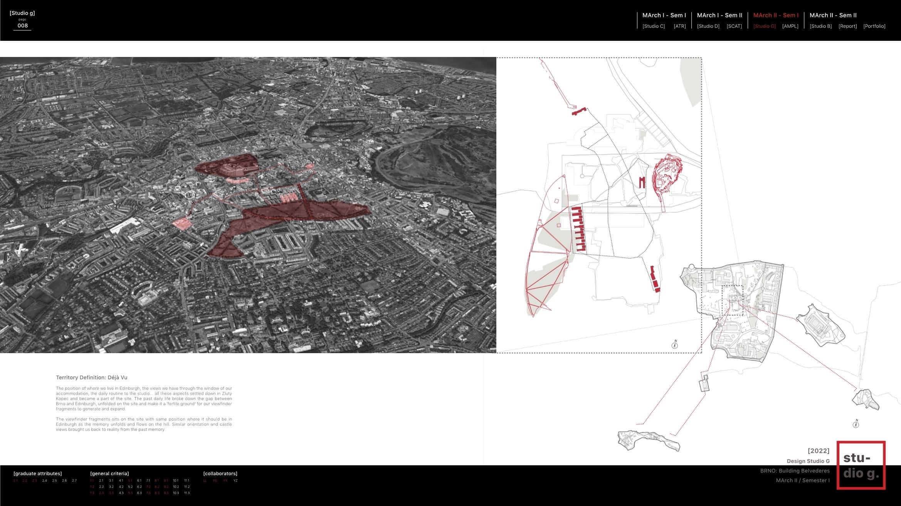Image resolution: width=901 pixels, height=506 pixels.
Task: Click the red studio g. logo
Action: click(861, 465)
